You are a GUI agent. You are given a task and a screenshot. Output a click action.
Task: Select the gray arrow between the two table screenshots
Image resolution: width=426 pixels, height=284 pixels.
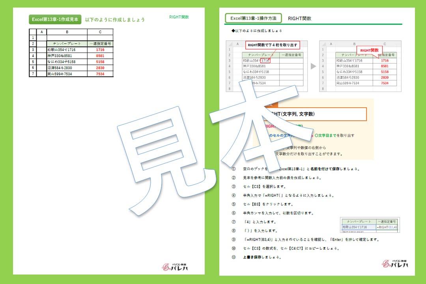(314, 66)
